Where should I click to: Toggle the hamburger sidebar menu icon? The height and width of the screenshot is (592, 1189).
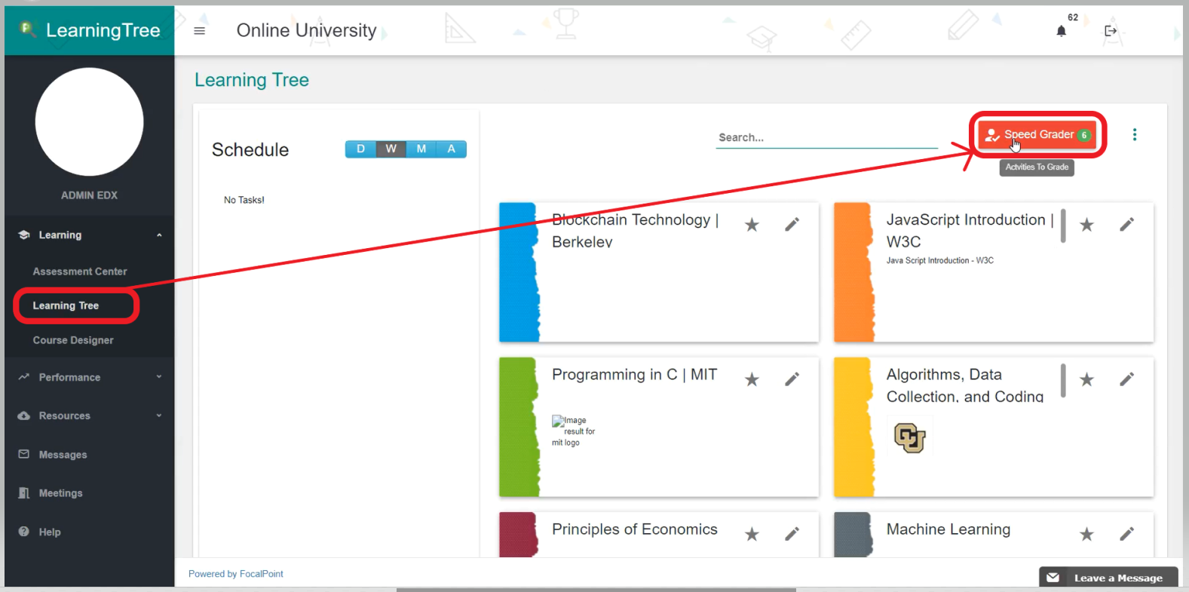199,31
